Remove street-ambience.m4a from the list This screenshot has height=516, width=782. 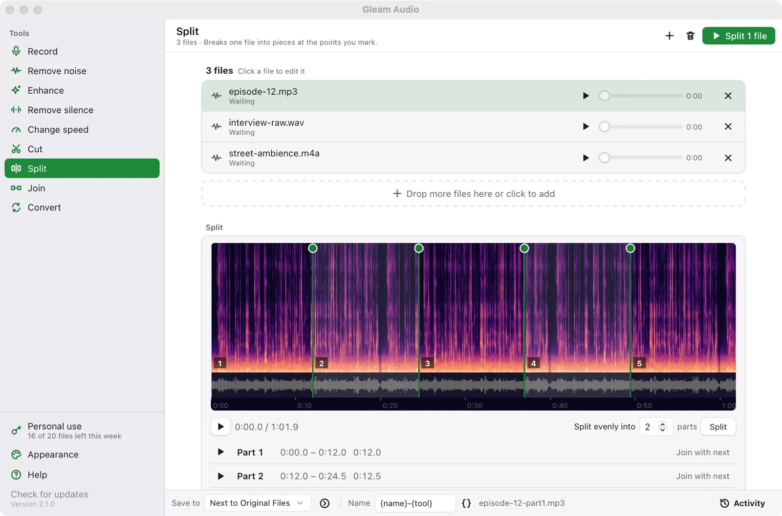[728, 158]
